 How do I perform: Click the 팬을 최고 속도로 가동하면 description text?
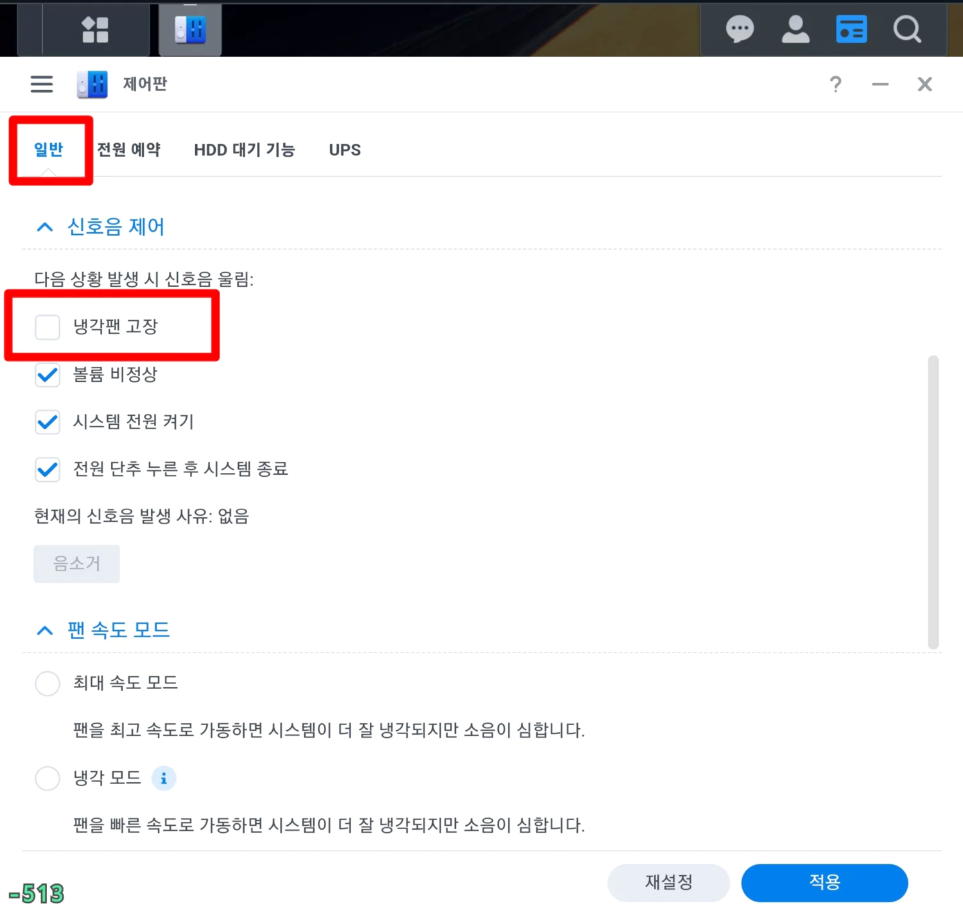(329, 730)
